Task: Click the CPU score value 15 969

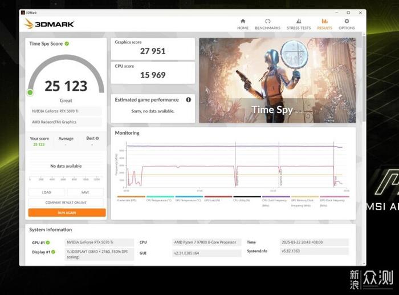Action: pos(153,75)
